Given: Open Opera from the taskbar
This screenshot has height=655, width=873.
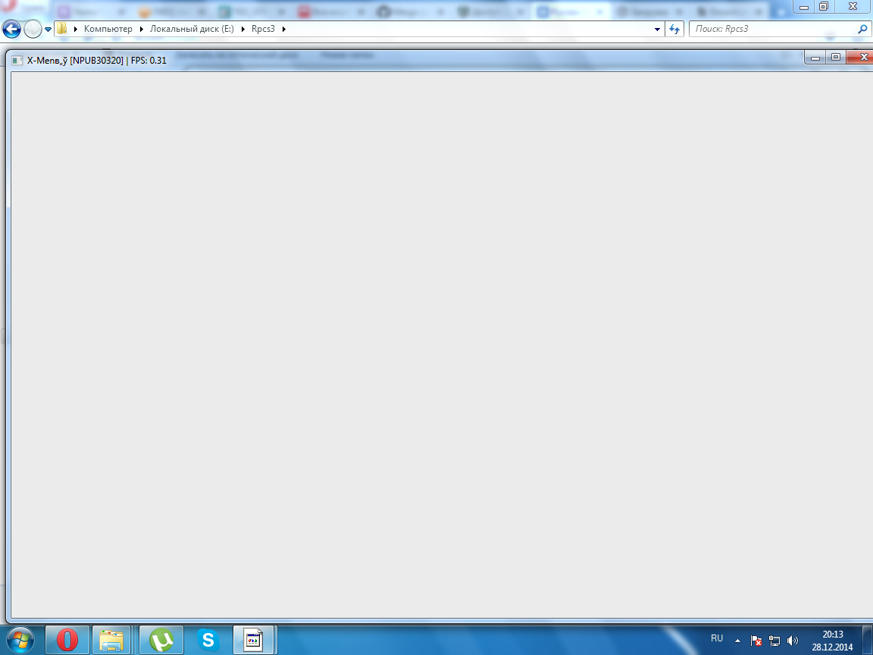Looking at the screenshot, I should (67, 641).
